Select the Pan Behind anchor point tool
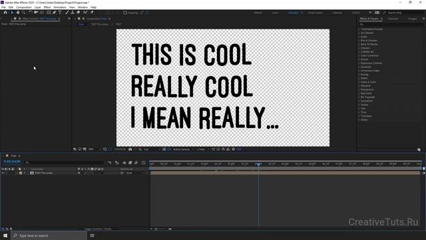Screen dimensions: 426x240 click(x=42, y=13)
